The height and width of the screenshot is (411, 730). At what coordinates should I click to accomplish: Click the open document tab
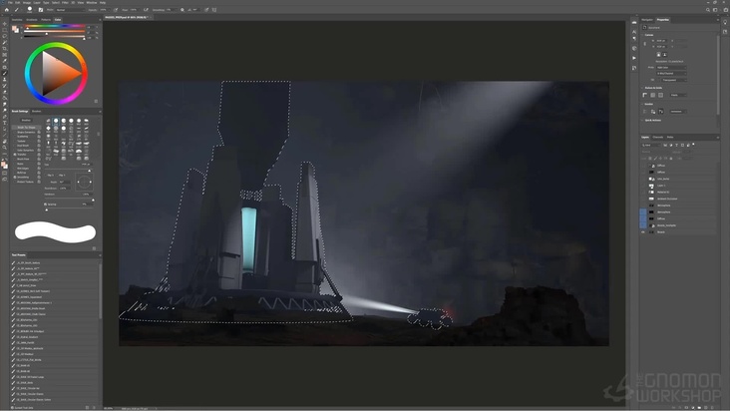(126, 17)
